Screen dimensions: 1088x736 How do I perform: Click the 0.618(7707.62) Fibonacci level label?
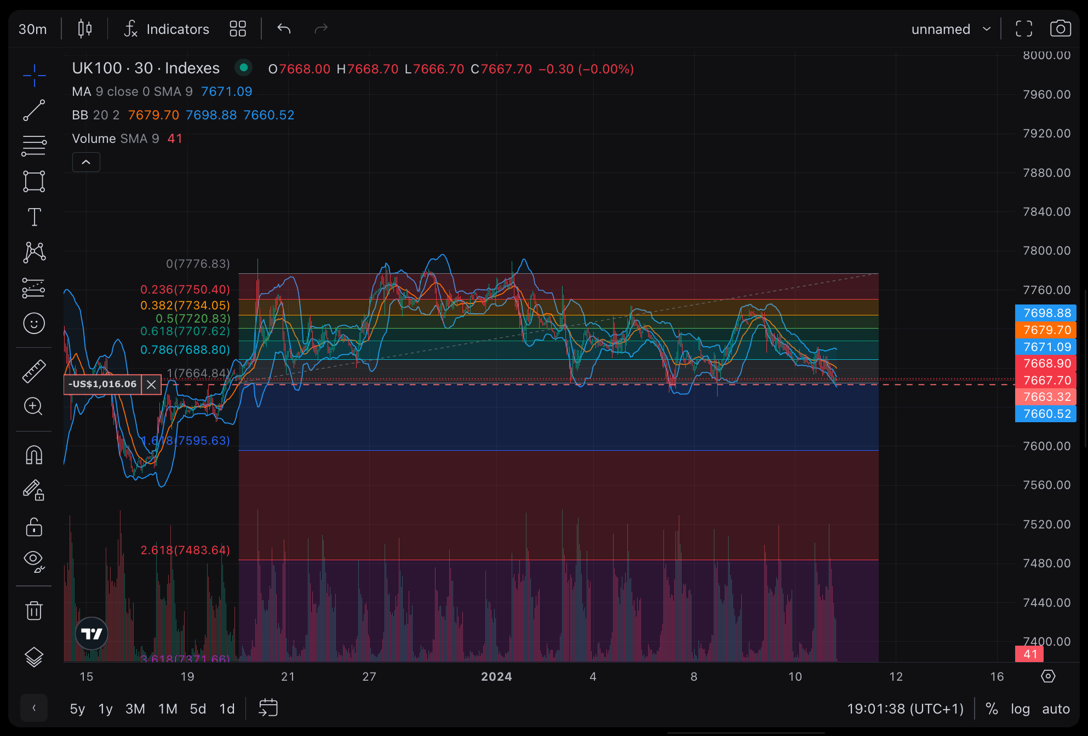click(185, 331)
